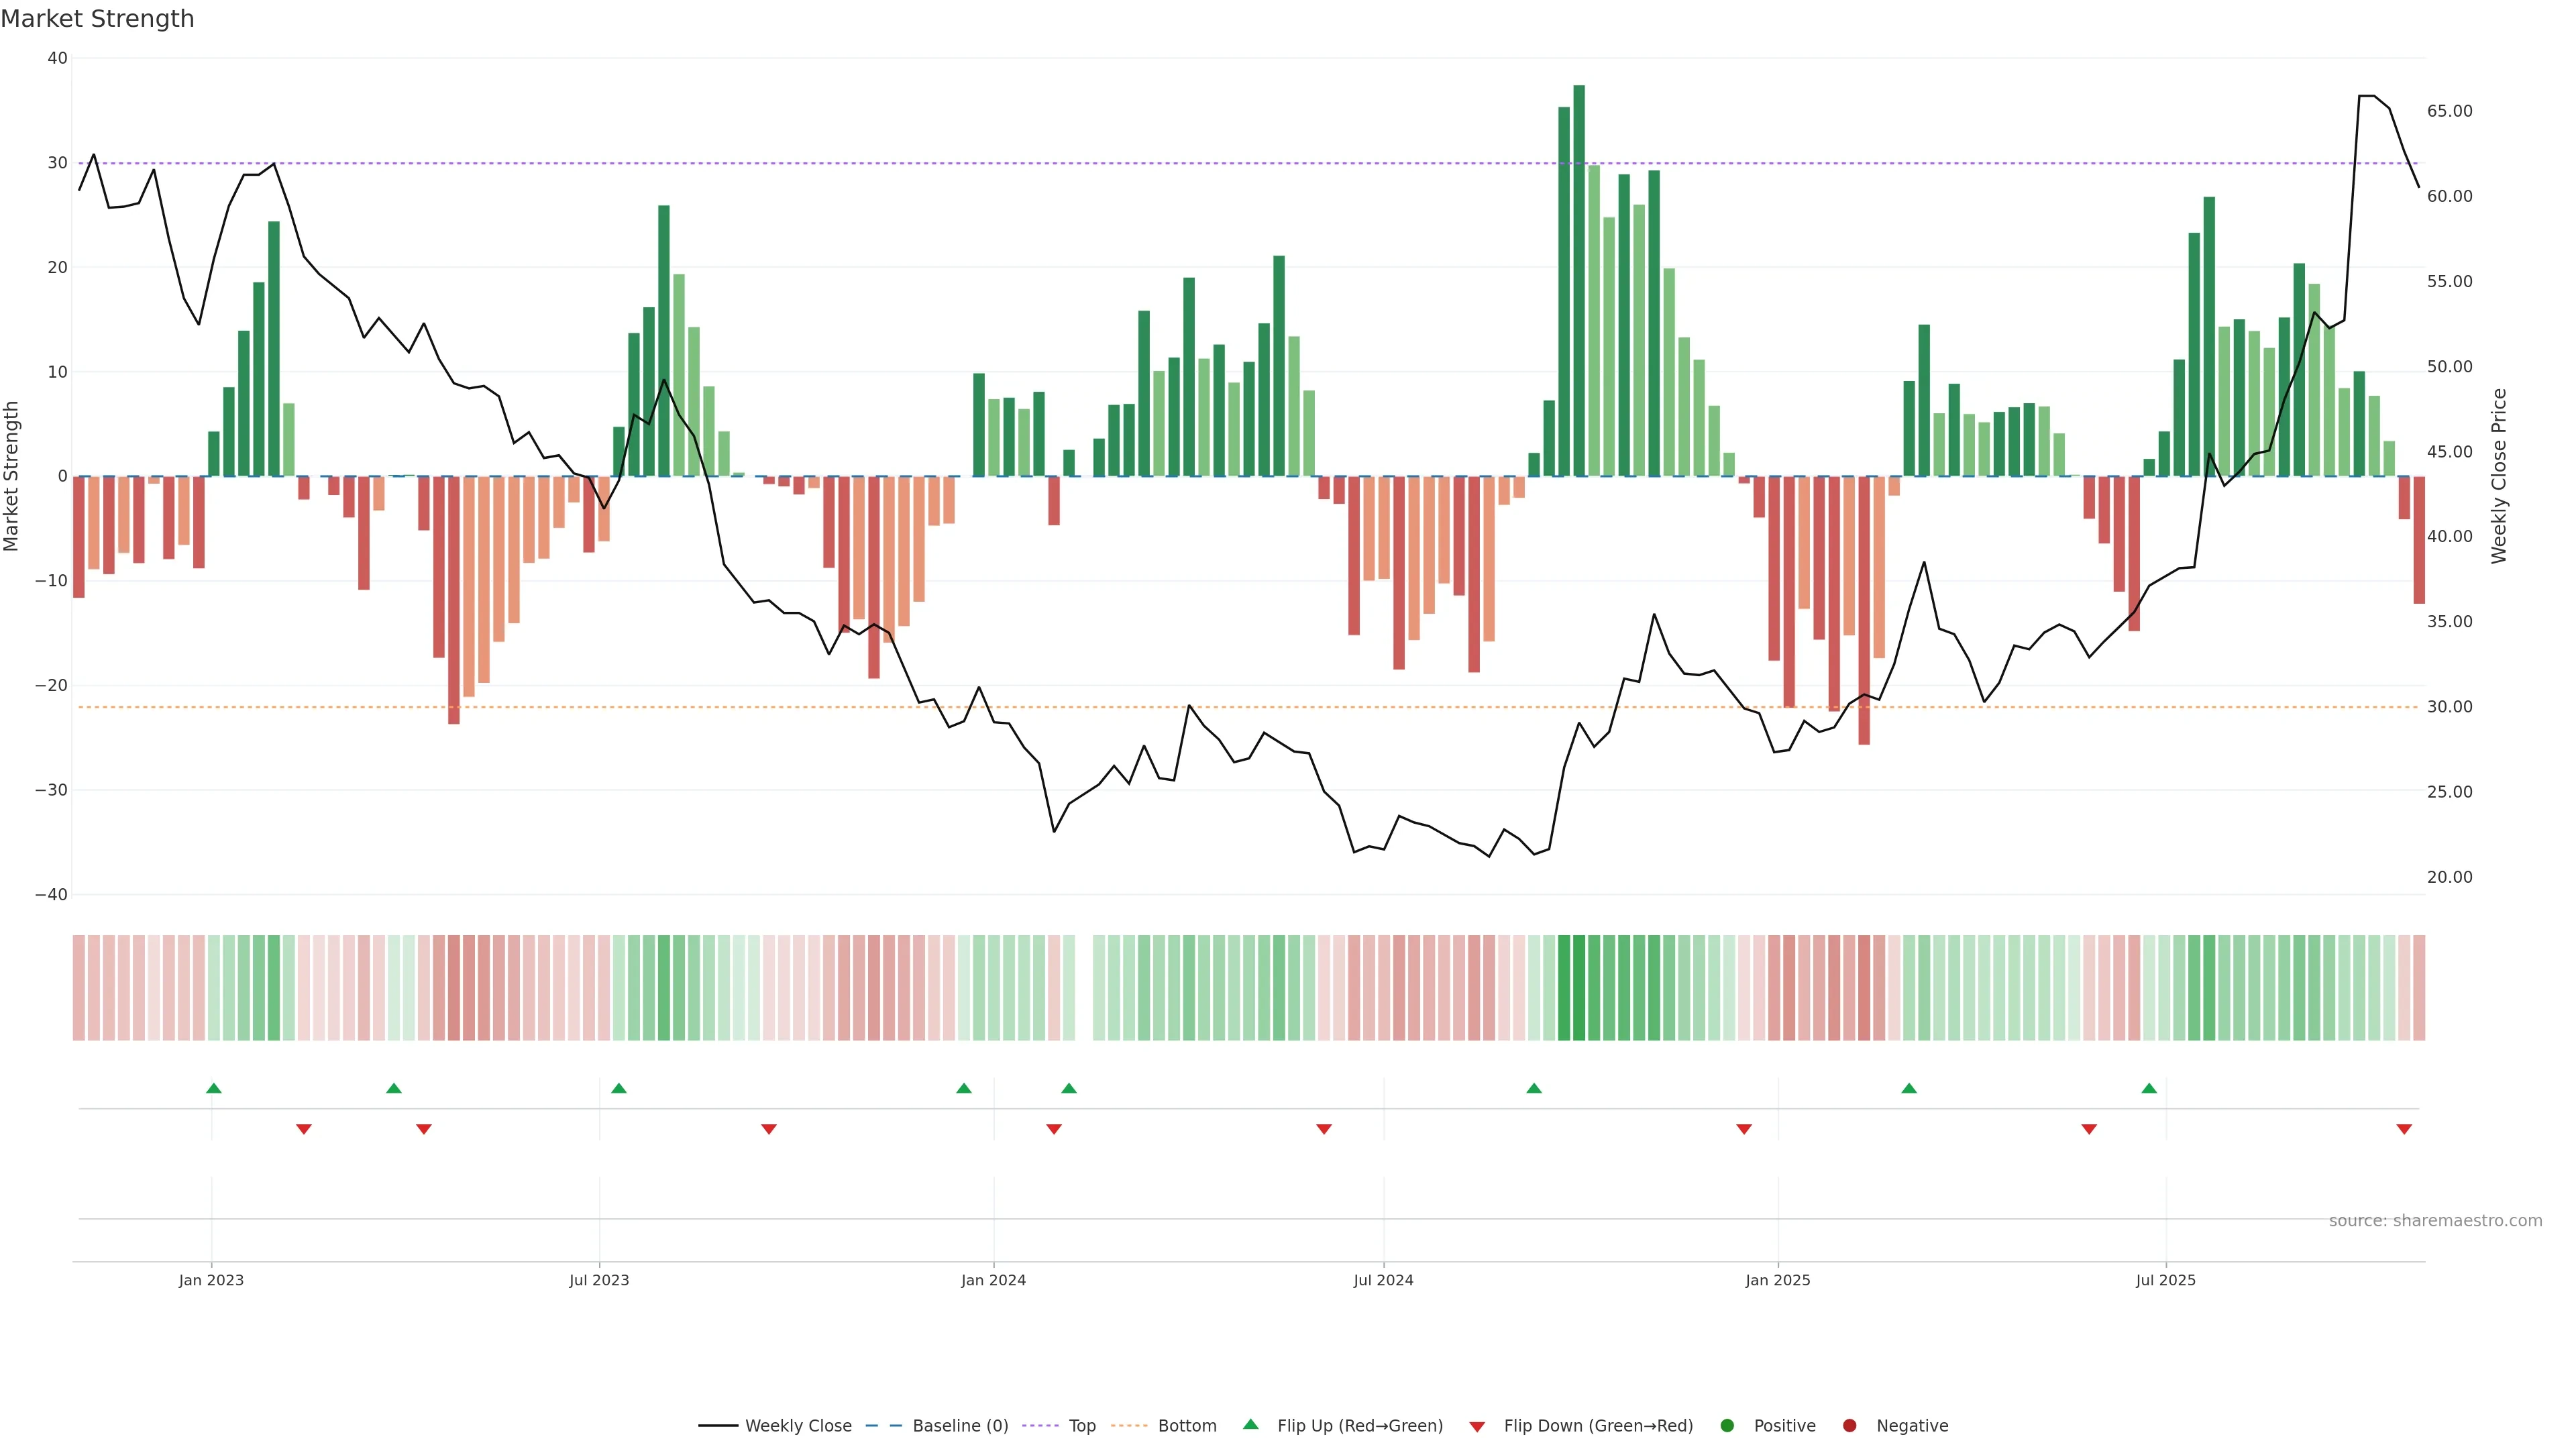
Task: Click the Jan 2024 x-axis label
Action: (993, 1280)
